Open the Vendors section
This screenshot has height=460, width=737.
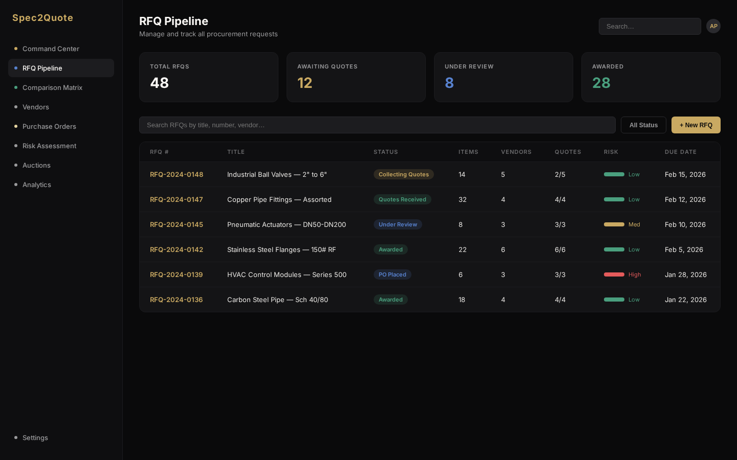(x=36, y=107)
